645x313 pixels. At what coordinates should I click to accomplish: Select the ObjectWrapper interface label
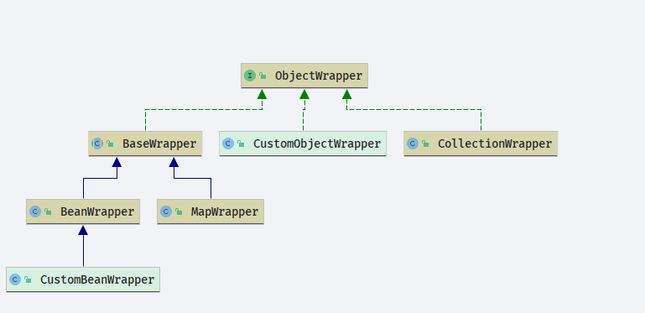point(319,76)
